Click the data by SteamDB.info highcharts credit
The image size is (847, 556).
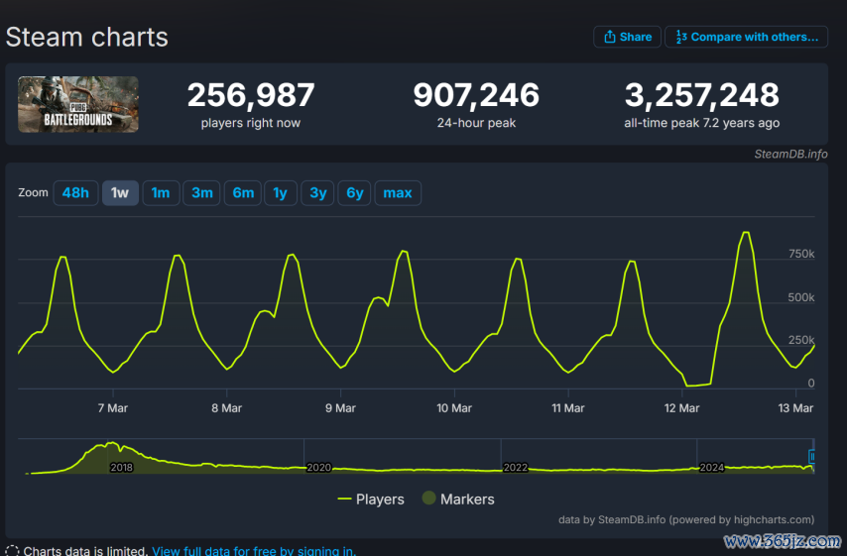685,518
